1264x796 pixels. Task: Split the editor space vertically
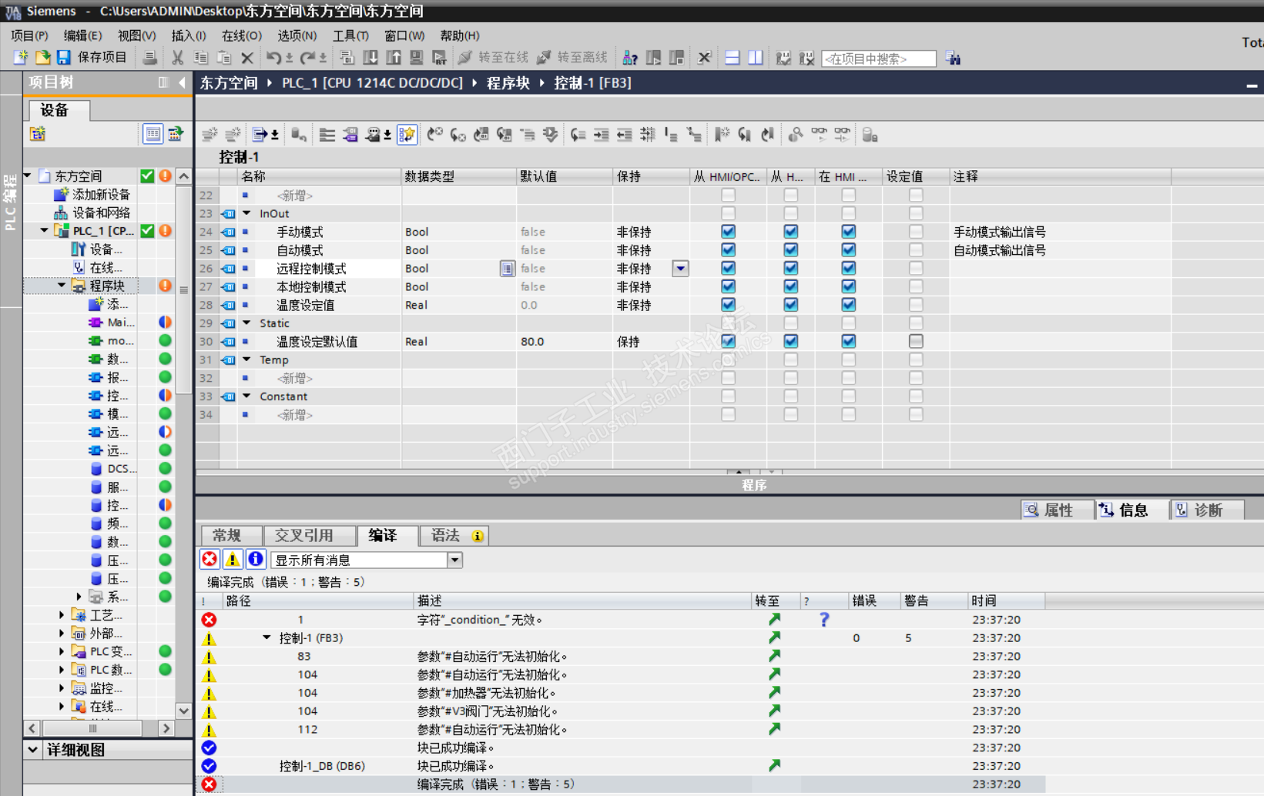pos(756,58)
